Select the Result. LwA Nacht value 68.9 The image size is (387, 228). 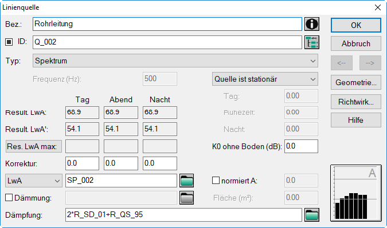coord(160,113)
